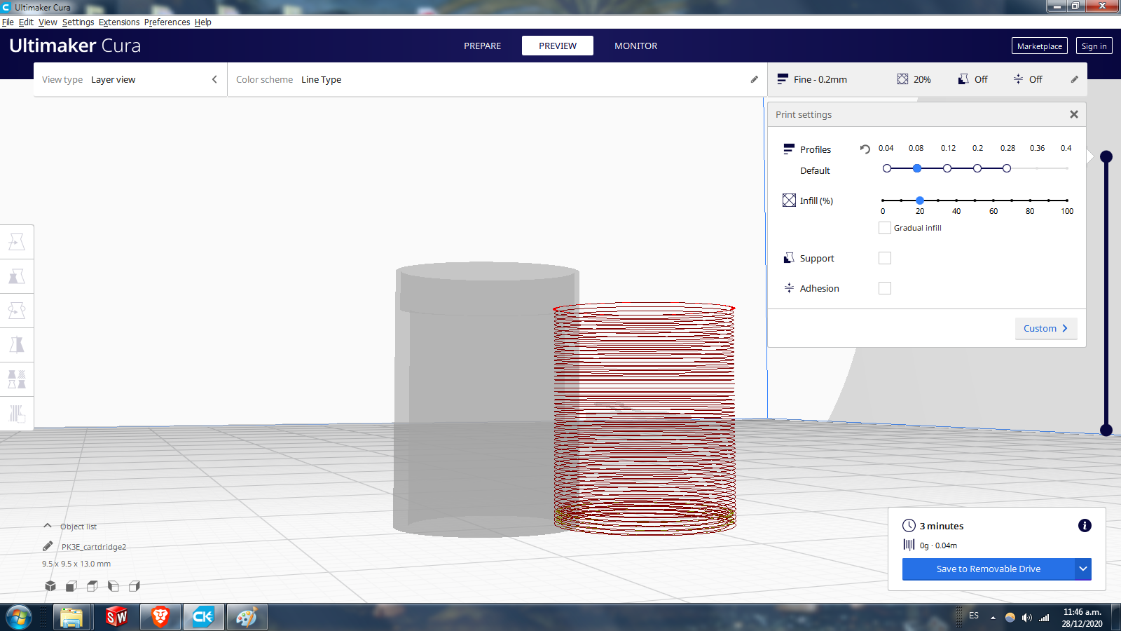This screenshot has height=631, width=1121.
Task: Switch to the PREPARE stage tab
Action: 483,46
